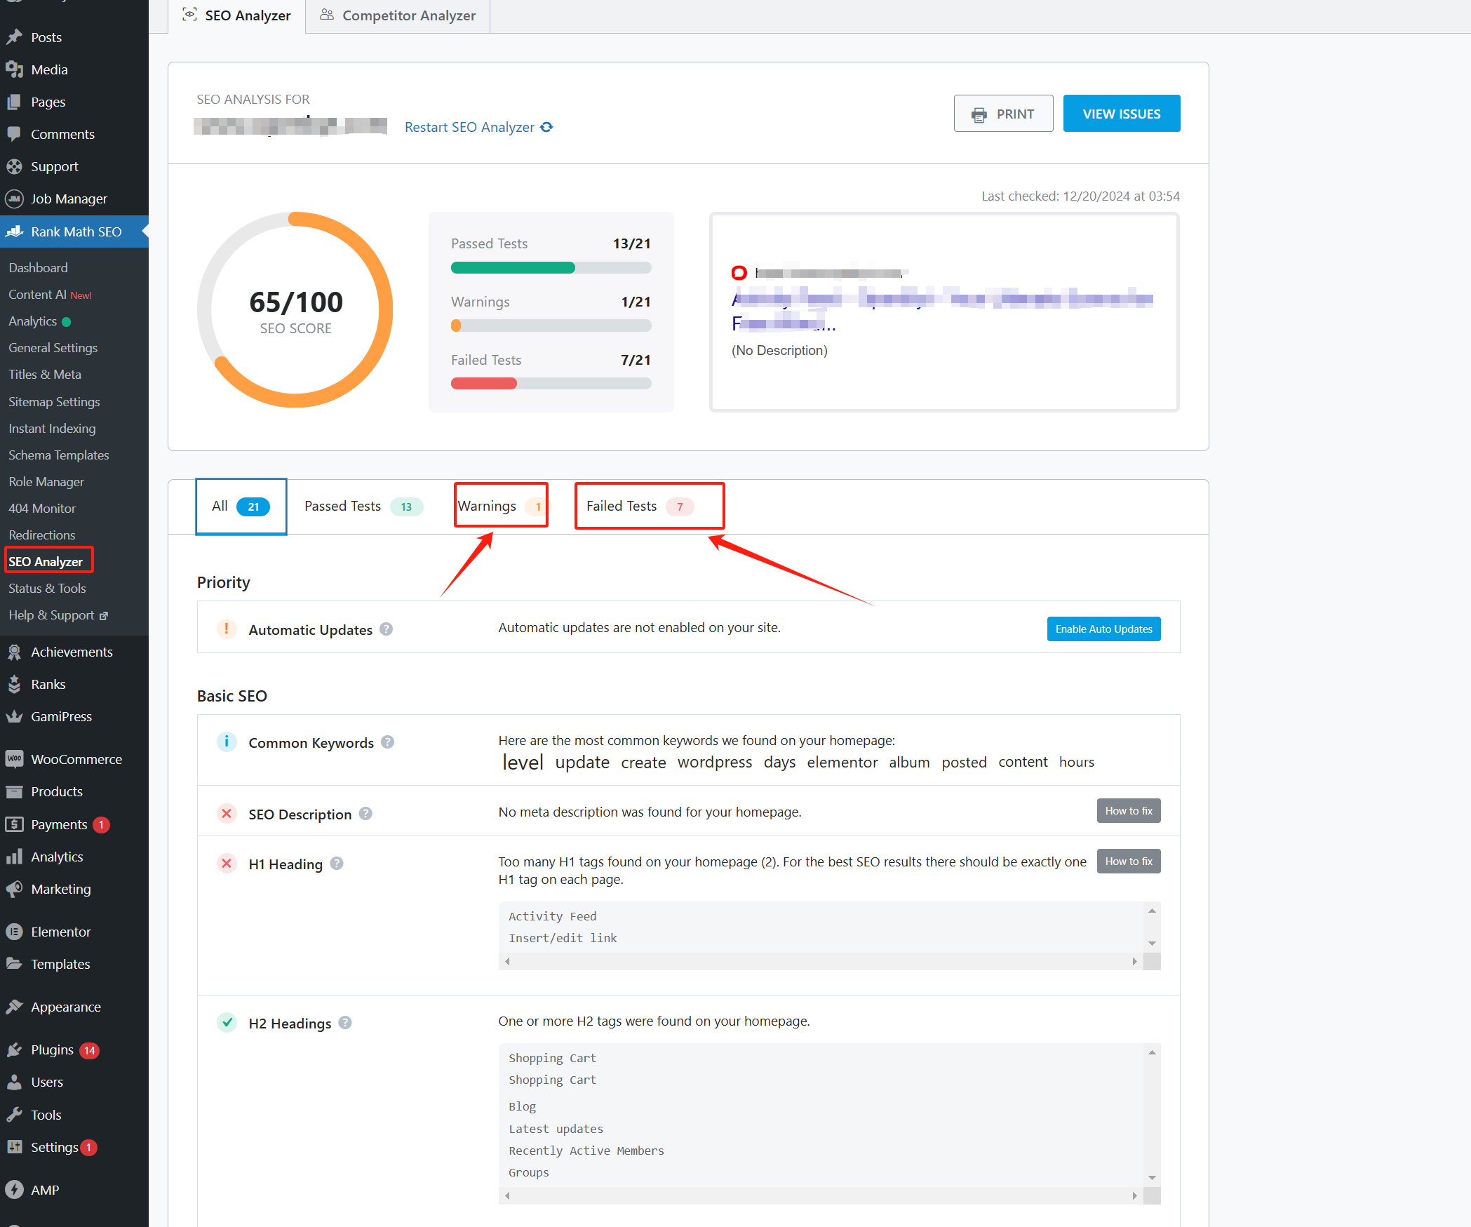Click the Common Keywords help icon
Viewport: 1471px width, 1227px height.
tap(387, 742)
